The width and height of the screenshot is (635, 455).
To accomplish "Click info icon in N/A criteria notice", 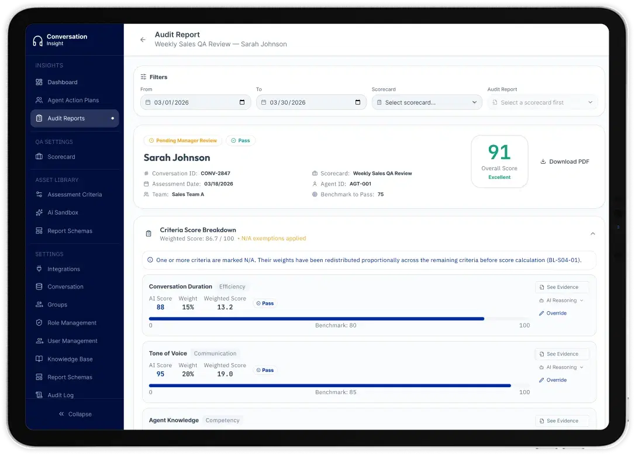I will click(150, 260).
